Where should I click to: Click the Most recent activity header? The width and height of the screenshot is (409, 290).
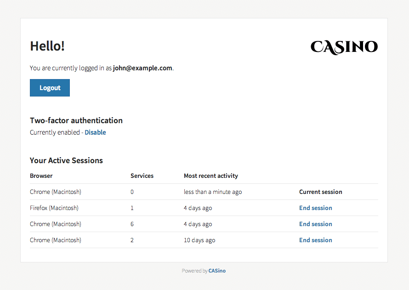click(x=211, y=176)
